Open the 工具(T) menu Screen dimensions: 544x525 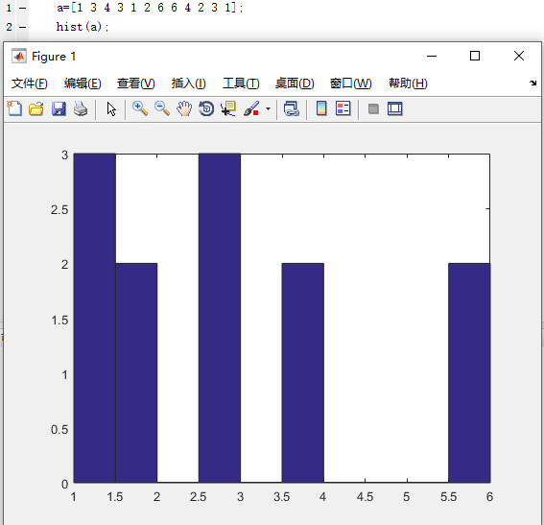pyautogui.click(x=241, y=84)
